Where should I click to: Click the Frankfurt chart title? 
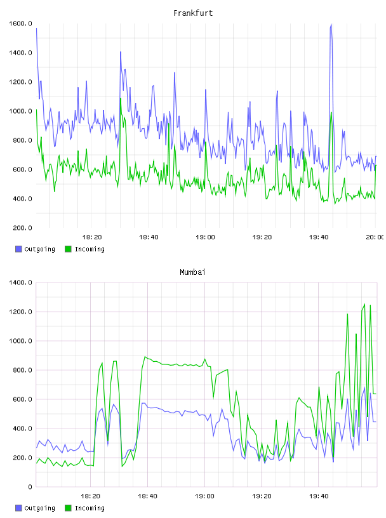click(x=193, y=13)
